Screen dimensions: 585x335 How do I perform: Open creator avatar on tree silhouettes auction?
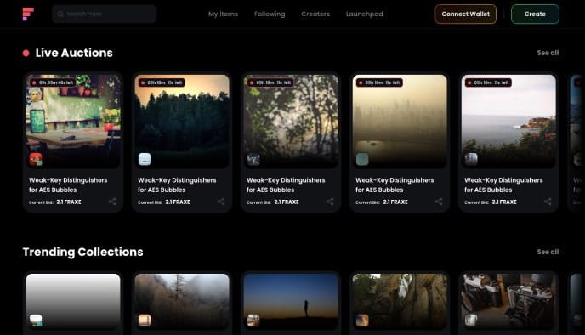(253, 159)
